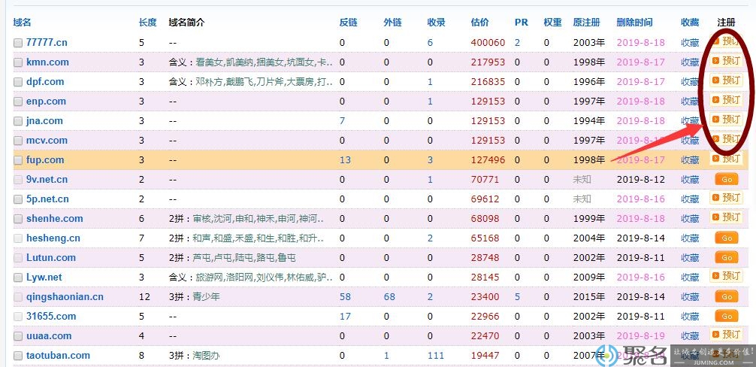Click the 预订 button for jna.com

[x=726, y=119]
